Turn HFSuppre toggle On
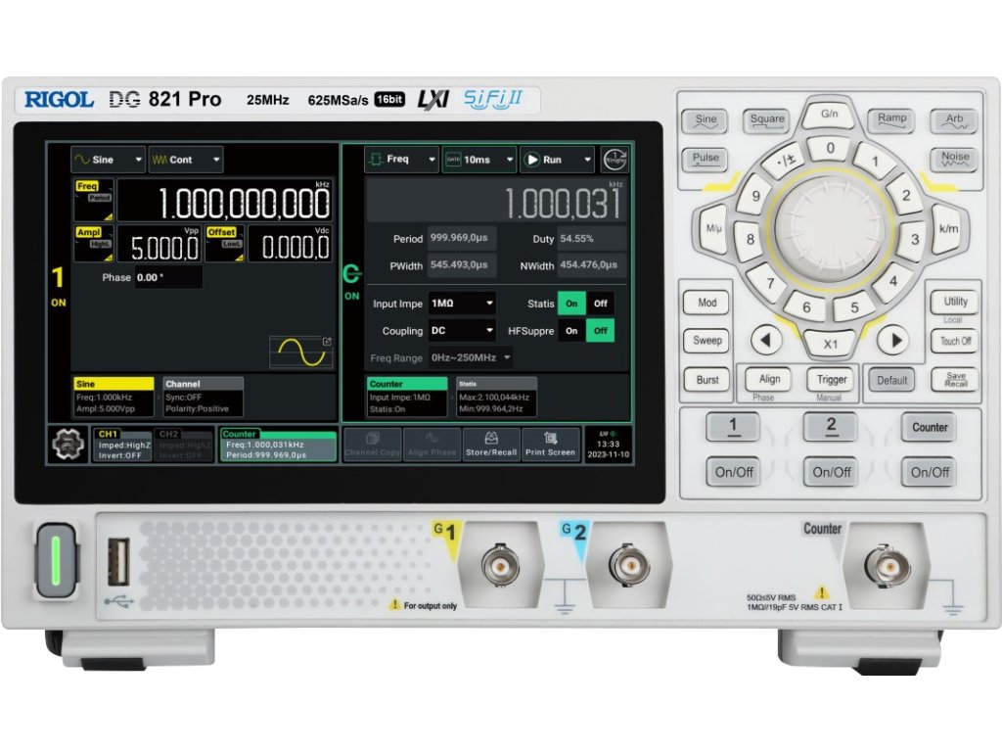The width and height of the screenshot is (1002, 752). 571,331
